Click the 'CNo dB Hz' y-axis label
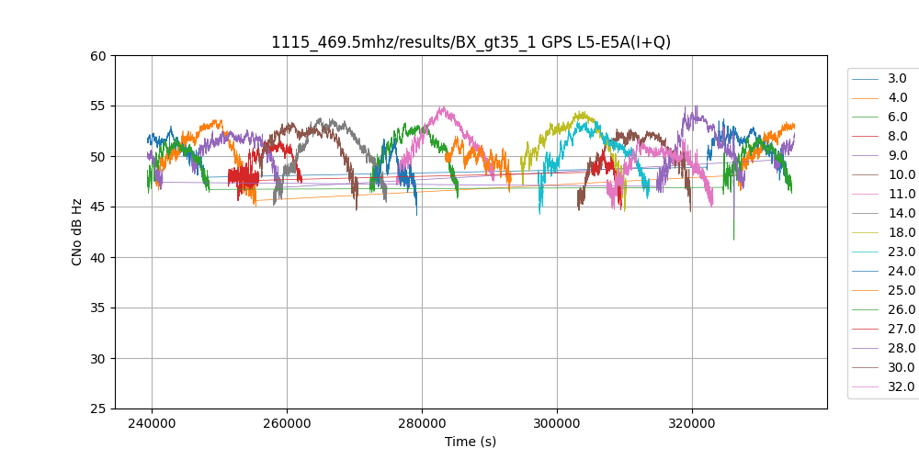The height and width of the screenshot is (459, 919). [x=77, y=232]
